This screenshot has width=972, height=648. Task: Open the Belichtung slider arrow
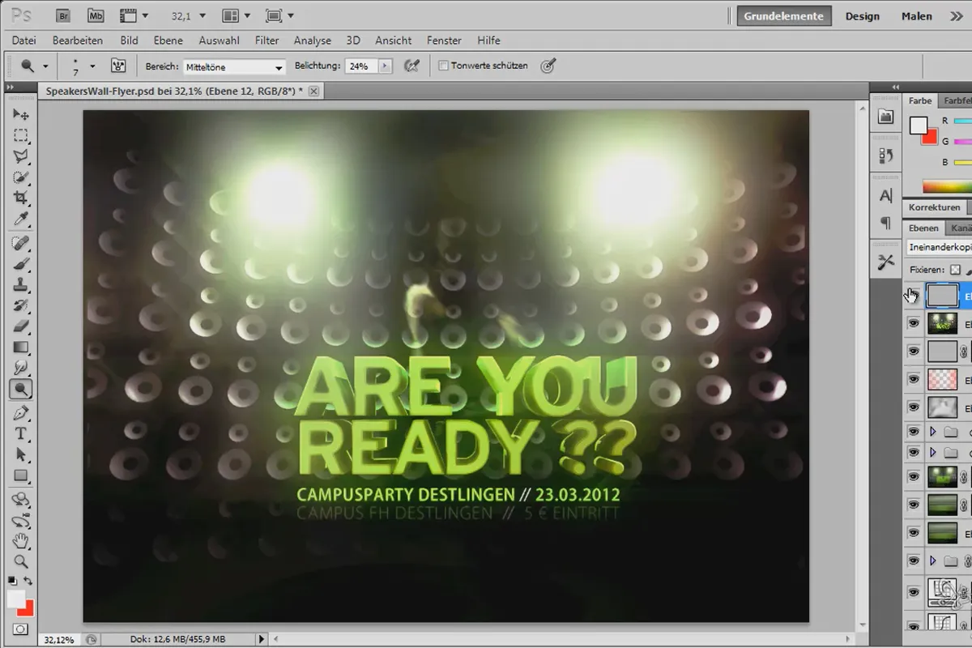pos(386,66)
